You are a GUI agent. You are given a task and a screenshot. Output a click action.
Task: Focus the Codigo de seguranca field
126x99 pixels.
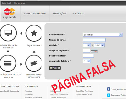86,51
